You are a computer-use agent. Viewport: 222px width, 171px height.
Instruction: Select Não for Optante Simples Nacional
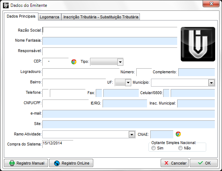(x=180, y=148)
